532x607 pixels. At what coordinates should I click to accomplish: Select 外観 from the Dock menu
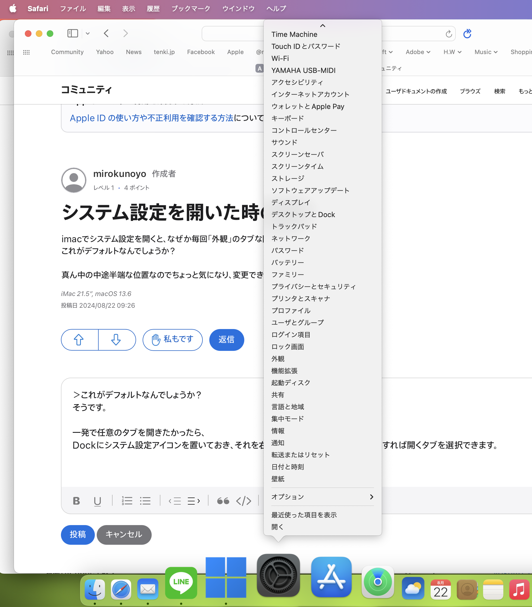coord(278,359)
